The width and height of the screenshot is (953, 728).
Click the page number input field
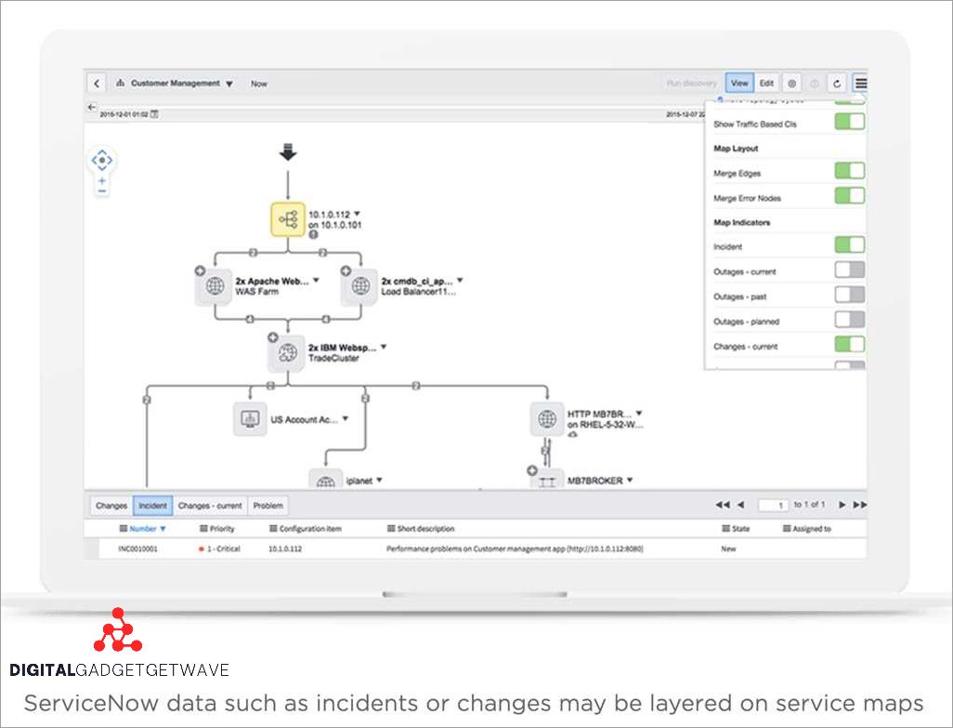point(773,505)
